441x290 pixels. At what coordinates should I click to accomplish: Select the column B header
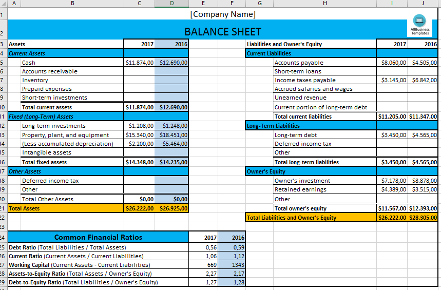pyautogui.click(x=72, y=4)
